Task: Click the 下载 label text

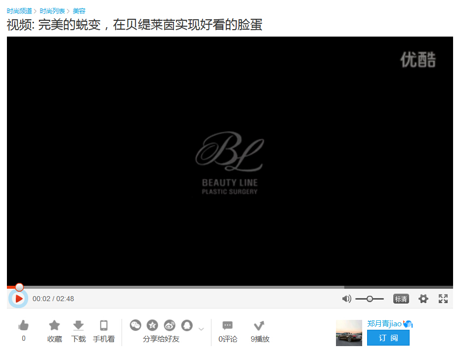Action: pos(79,339)
